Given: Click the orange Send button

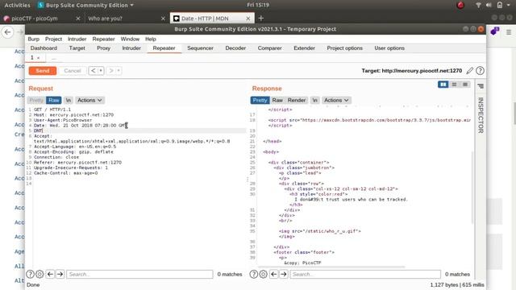Looking at the screenshot, I should click(x=43, y=71).
